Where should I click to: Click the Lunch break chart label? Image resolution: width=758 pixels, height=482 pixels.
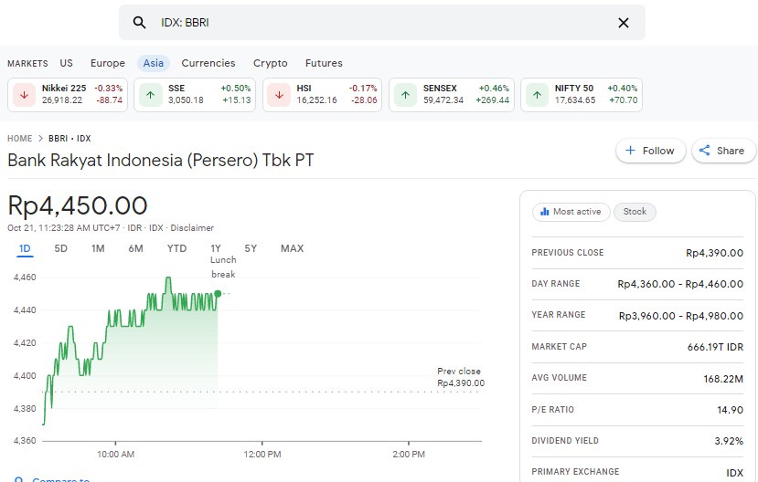coord(223,267)
